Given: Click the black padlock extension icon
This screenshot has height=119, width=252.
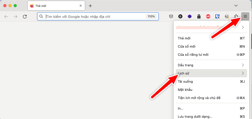Looking at the screenshot, I should [x=199, y=16].
